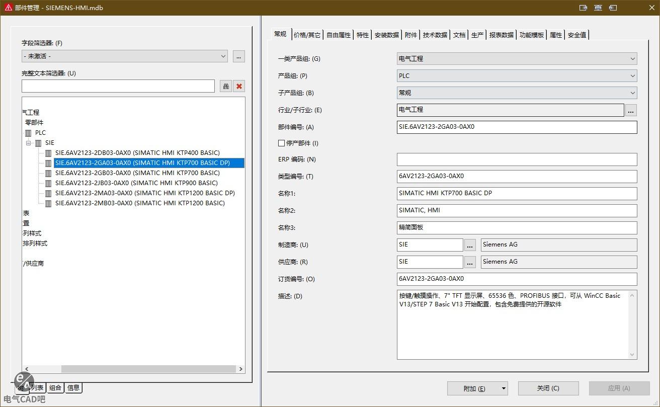Click part icon of 6AV2123-2MB03-0AX0 row
This screenshot has width=660, height=407.
[48, 203]
